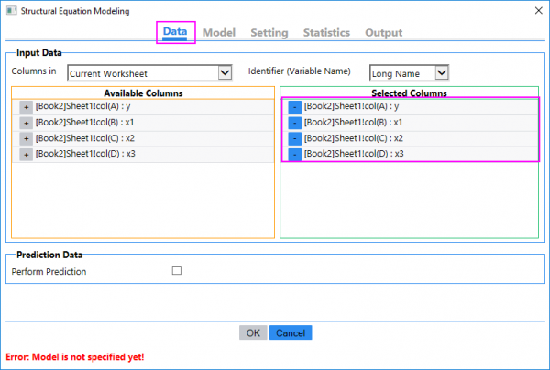Open the Setting tab
This screenshot has width=550, height=370.
[269, 33]
